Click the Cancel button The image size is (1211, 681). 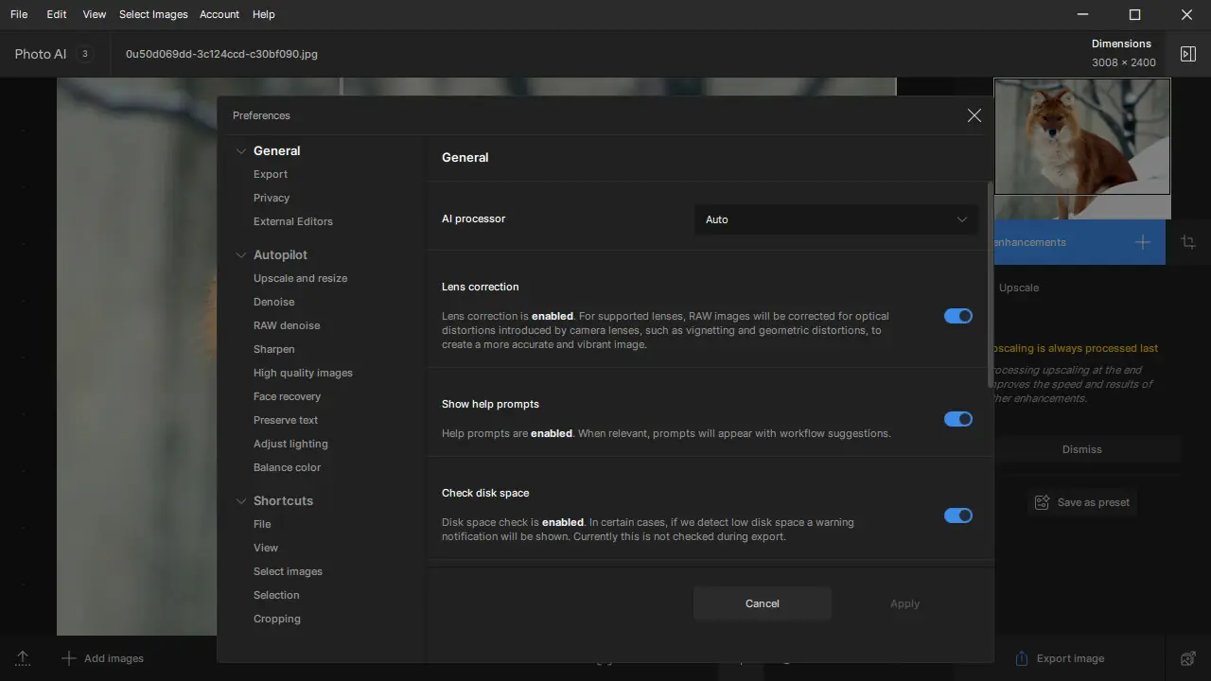763,603
